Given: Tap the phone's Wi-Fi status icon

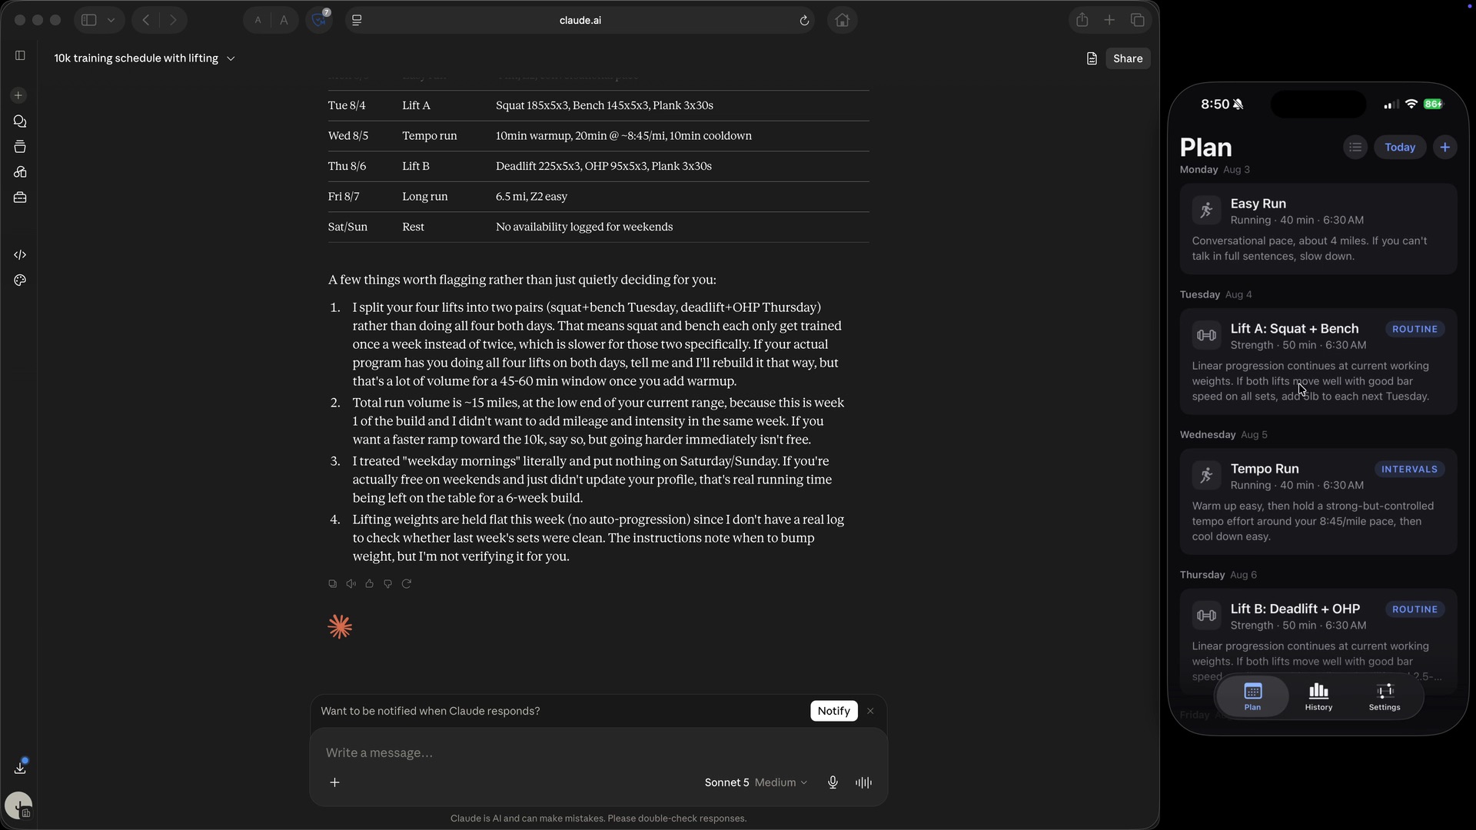Looking at the screenshot, I should click(1411, 105).
